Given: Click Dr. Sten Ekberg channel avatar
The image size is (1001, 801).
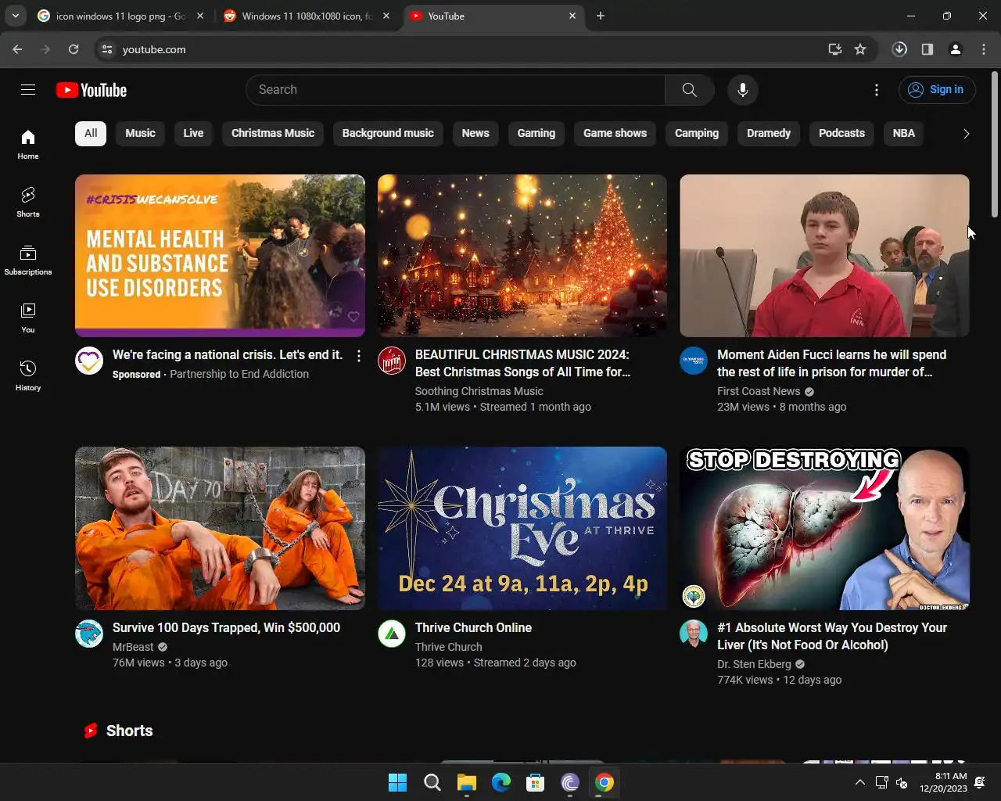Looking at the screenshot, I should pyautogui.click(x=694, y=634).
